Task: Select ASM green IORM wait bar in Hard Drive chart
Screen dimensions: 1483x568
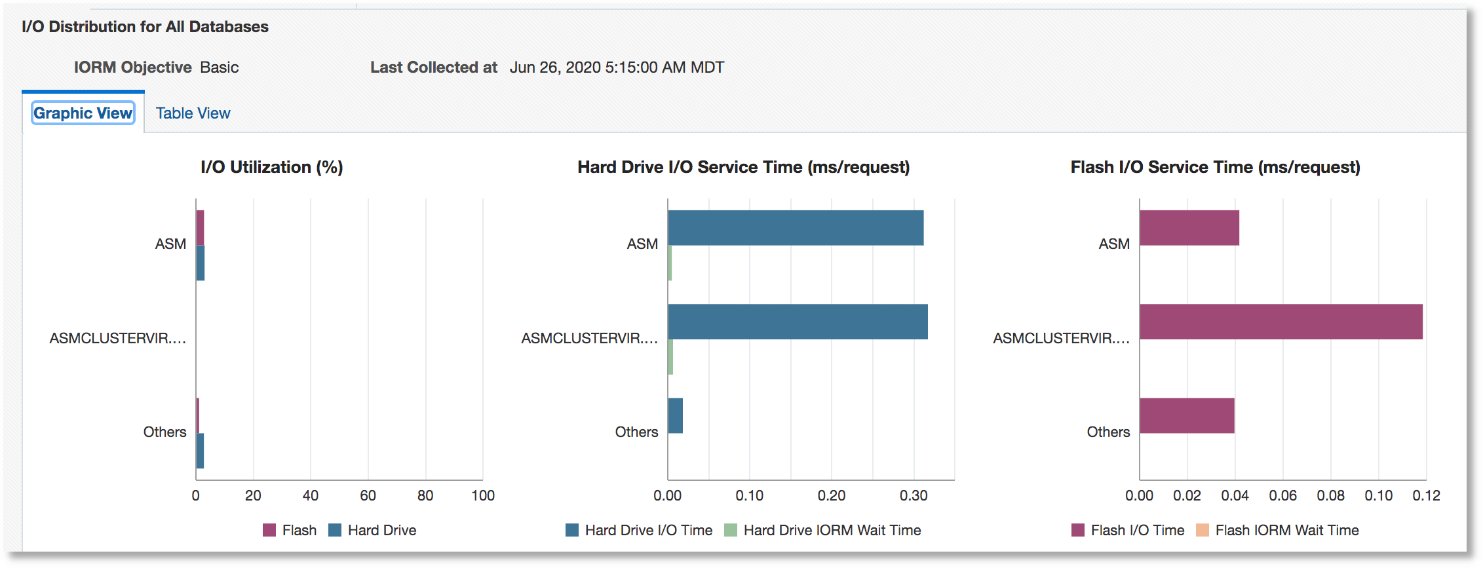Action: 670,263
